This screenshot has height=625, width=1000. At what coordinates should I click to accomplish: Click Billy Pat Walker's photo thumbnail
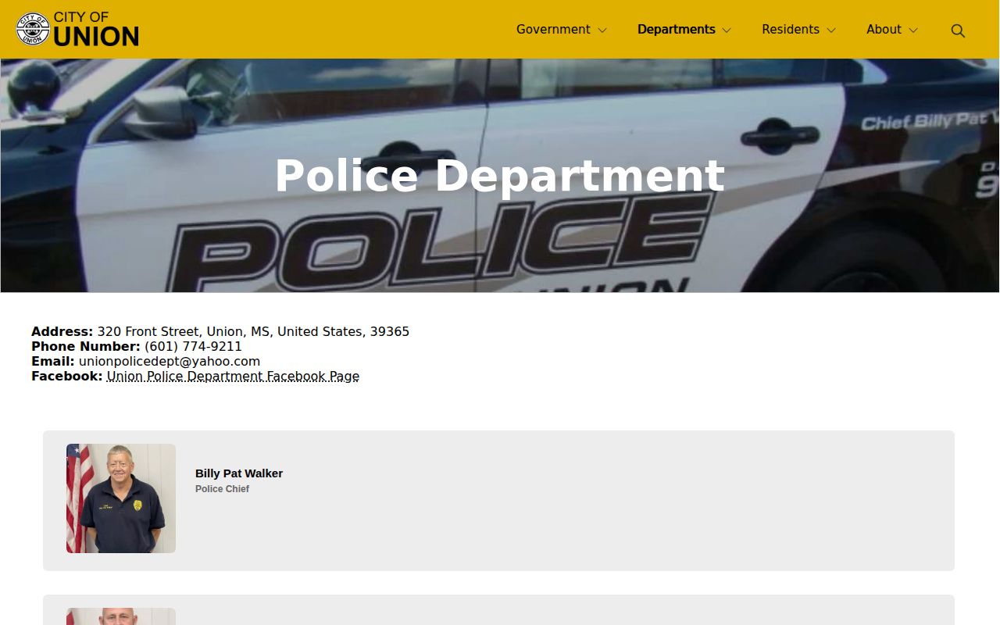tap(121, 498)
